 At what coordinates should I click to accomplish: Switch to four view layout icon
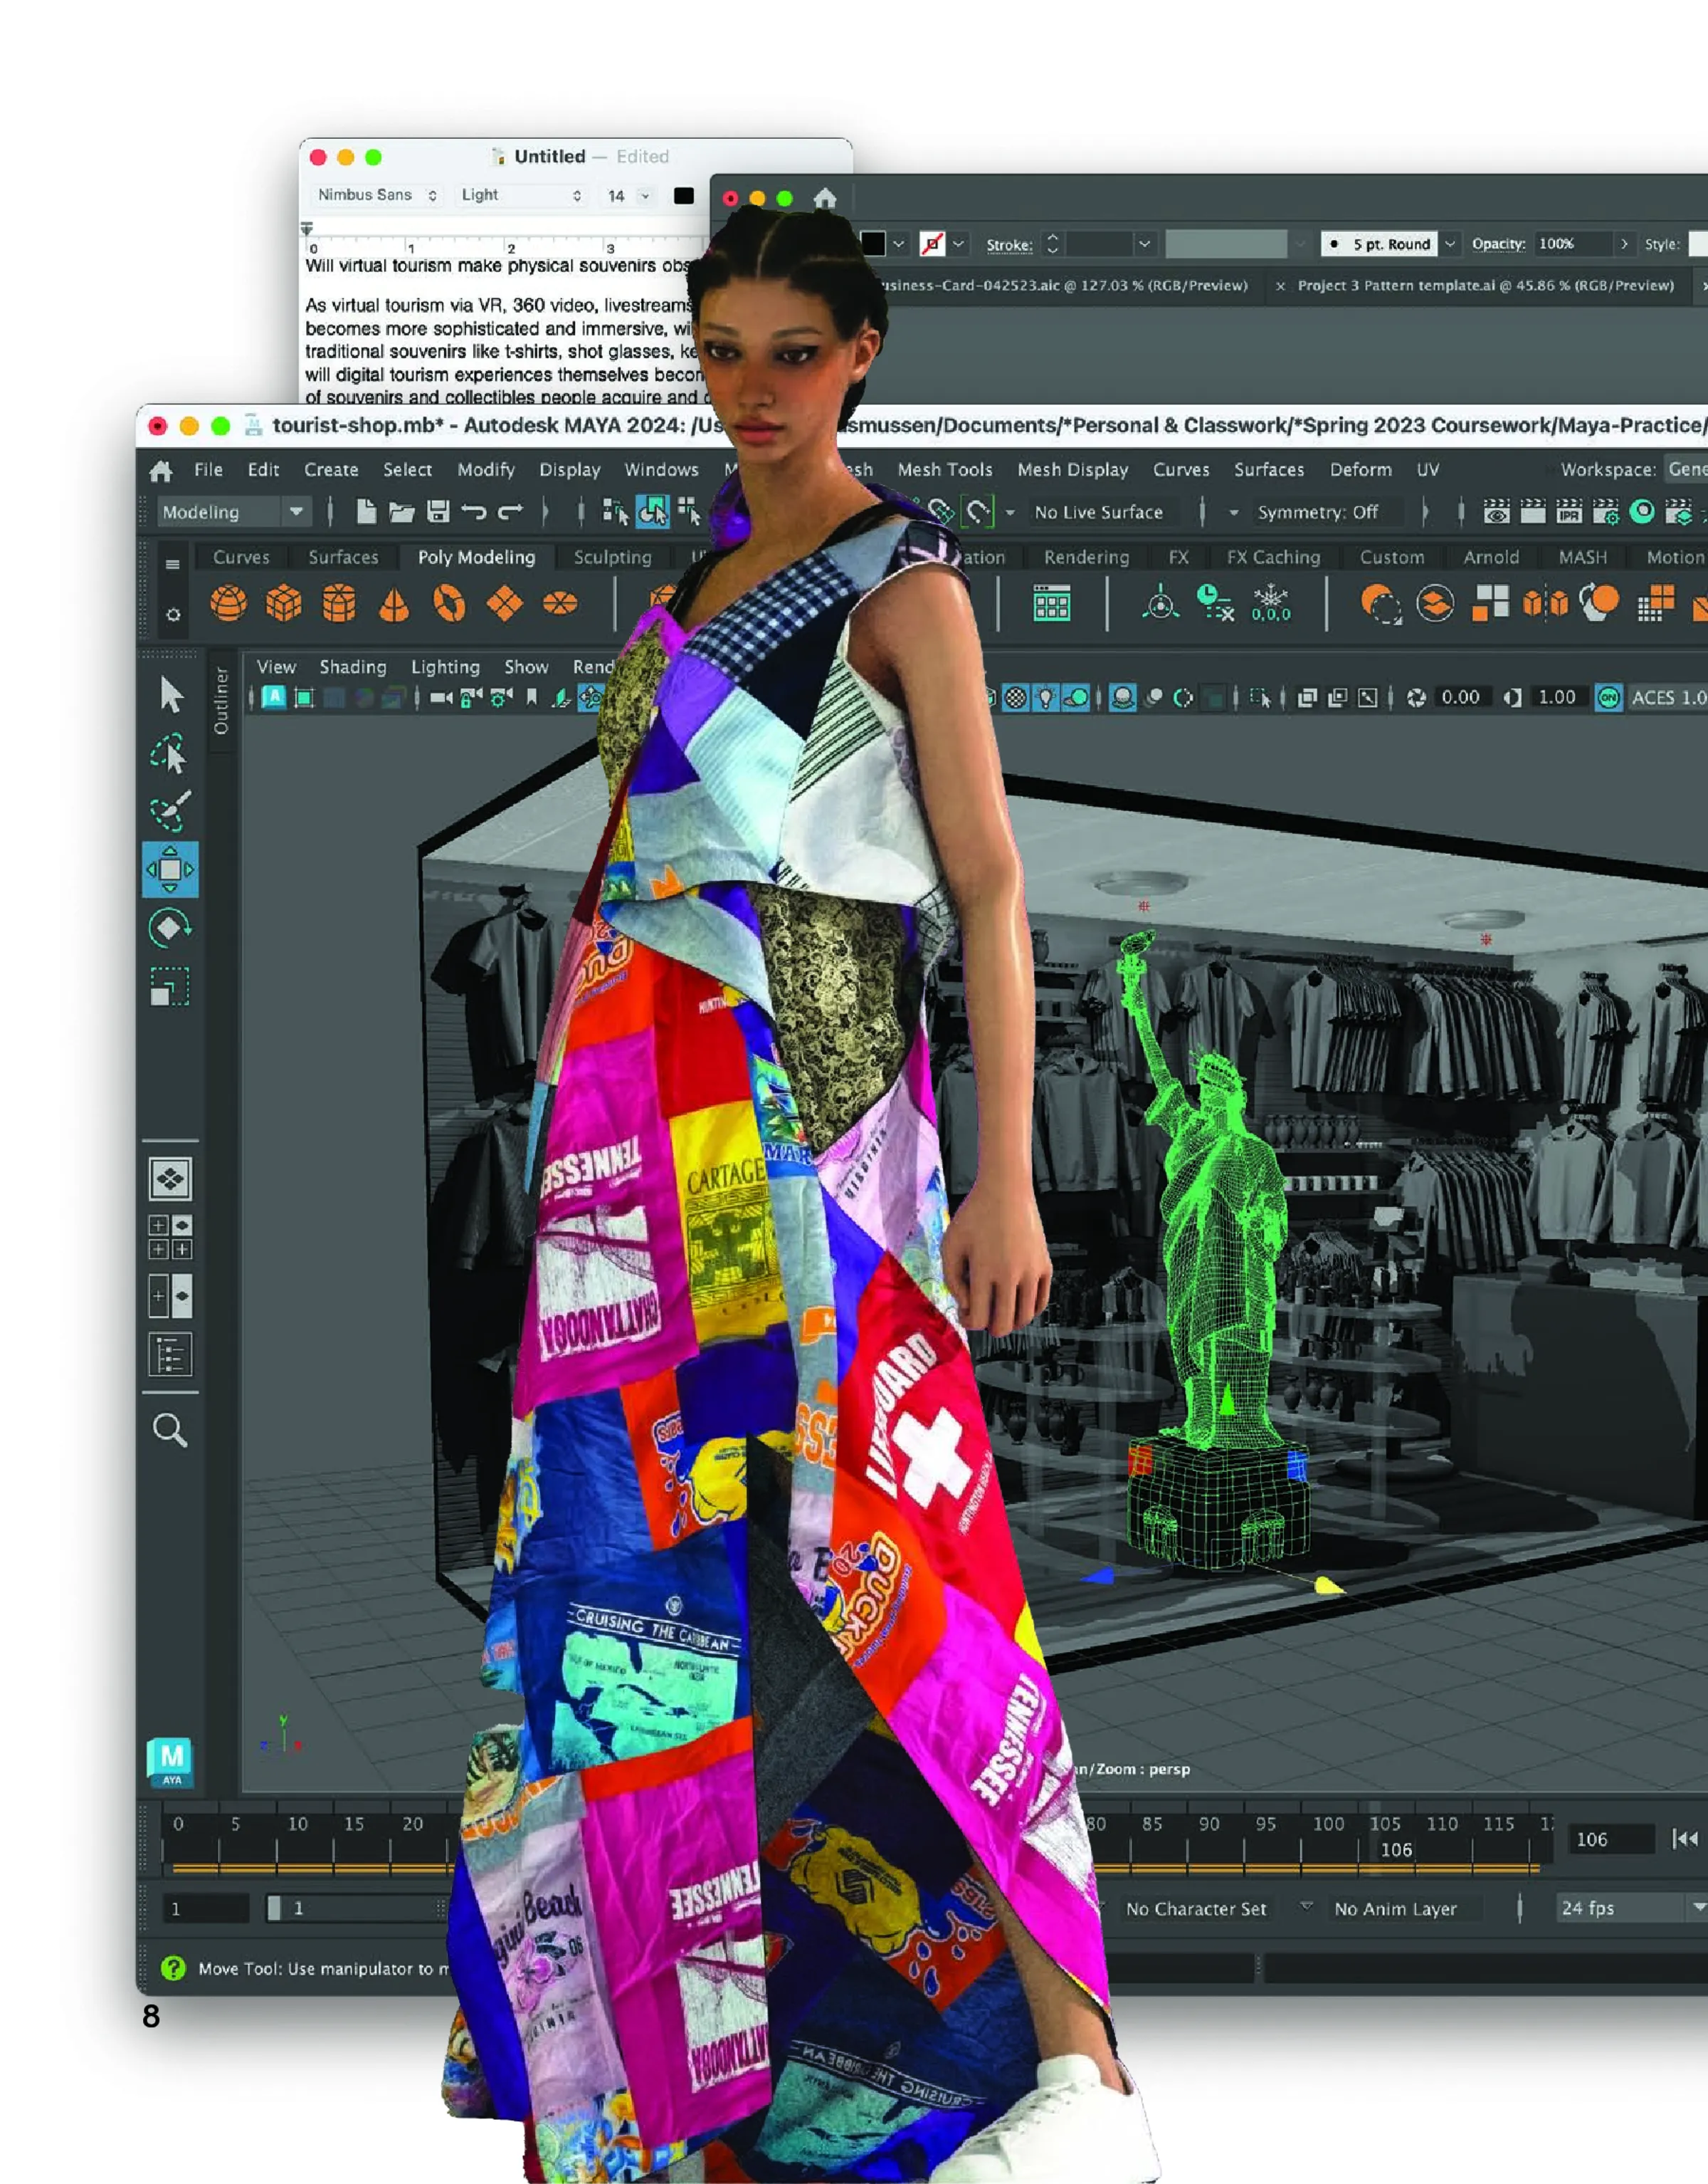(170, 1237)
